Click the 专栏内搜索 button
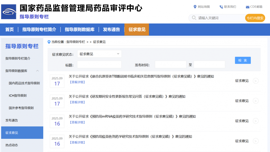The height and width of the screenshot is (152, 270). click(x=255, y=18)
